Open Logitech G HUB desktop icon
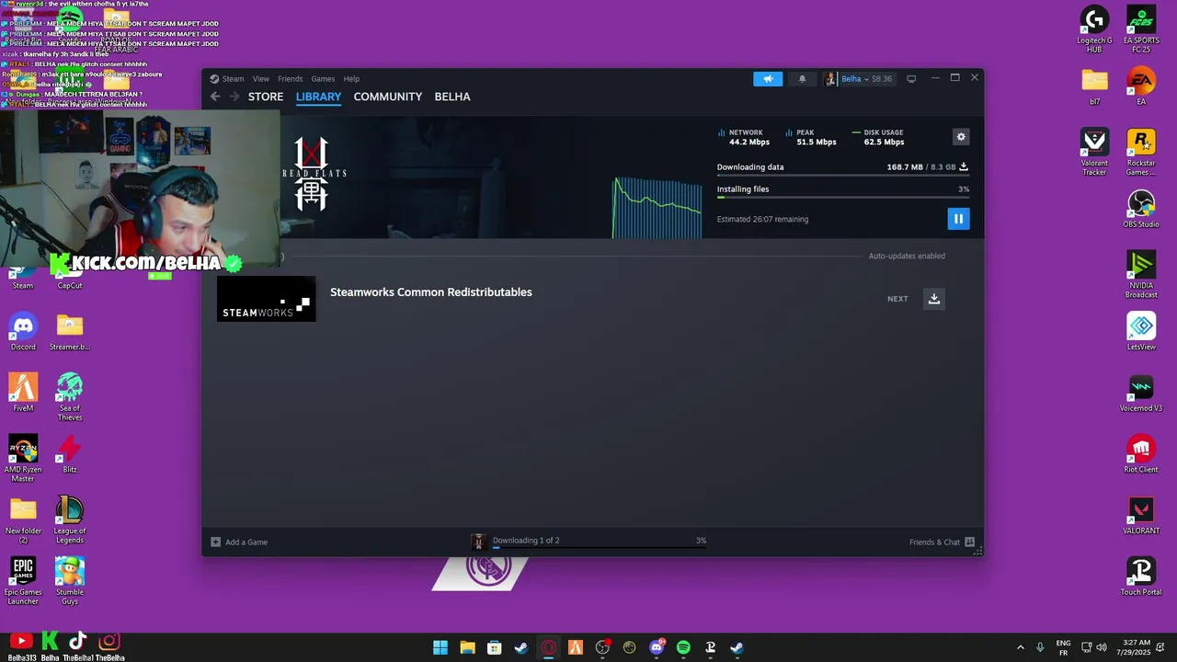 click(1094, 29)
